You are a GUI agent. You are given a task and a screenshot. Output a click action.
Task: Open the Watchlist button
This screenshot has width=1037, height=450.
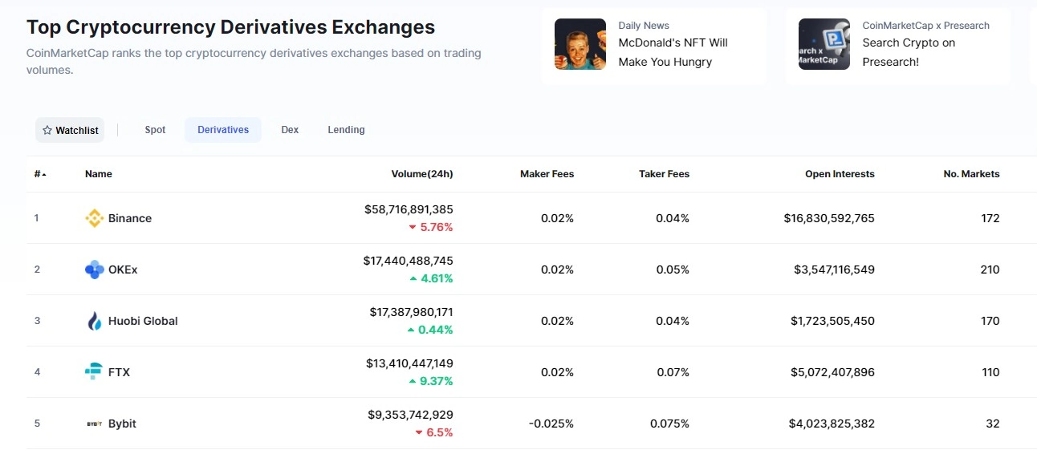point(70,130)
